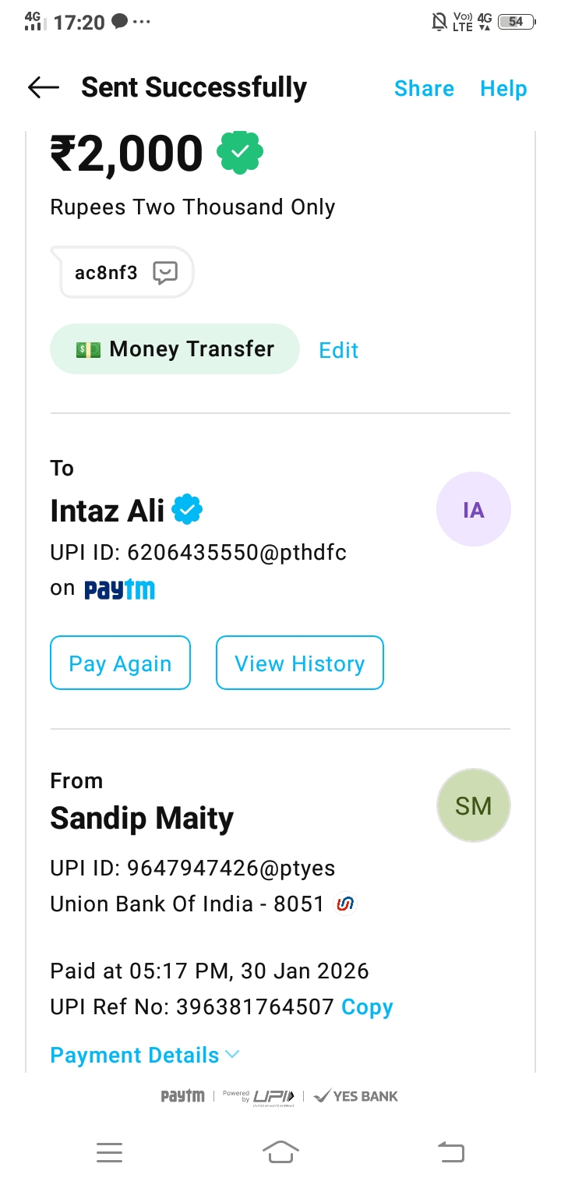Tap the back arrow icon
This screenshot has width=561, height=1185.
pos(44,88)
